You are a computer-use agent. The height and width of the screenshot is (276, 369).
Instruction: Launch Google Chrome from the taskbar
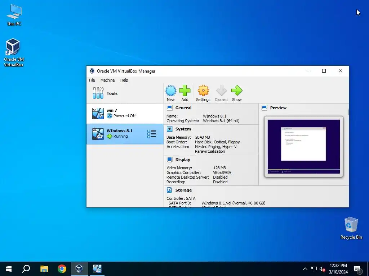[62, 269]
